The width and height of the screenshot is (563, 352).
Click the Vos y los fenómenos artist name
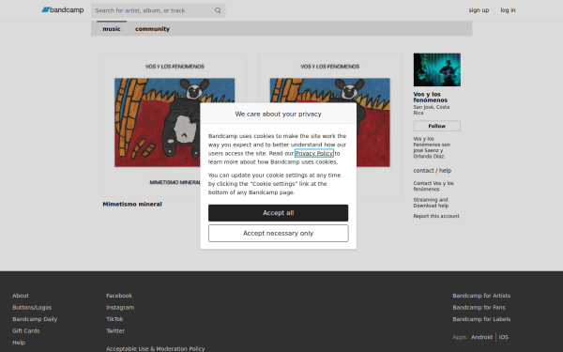tap(430, 97)
